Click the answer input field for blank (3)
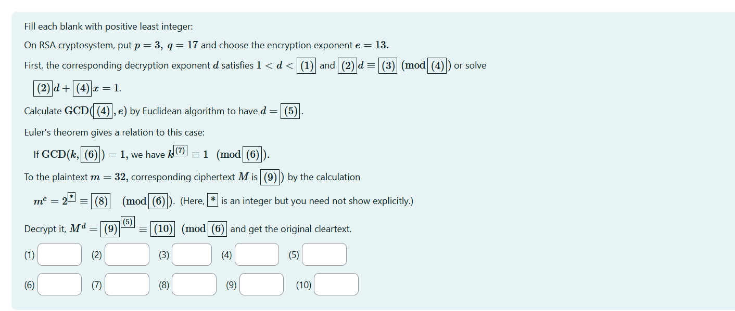735x311 pixels. [192, 254]
